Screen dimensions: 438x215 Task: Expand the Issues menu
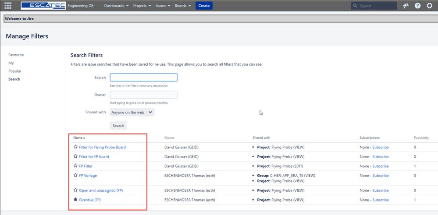[163, 6]
